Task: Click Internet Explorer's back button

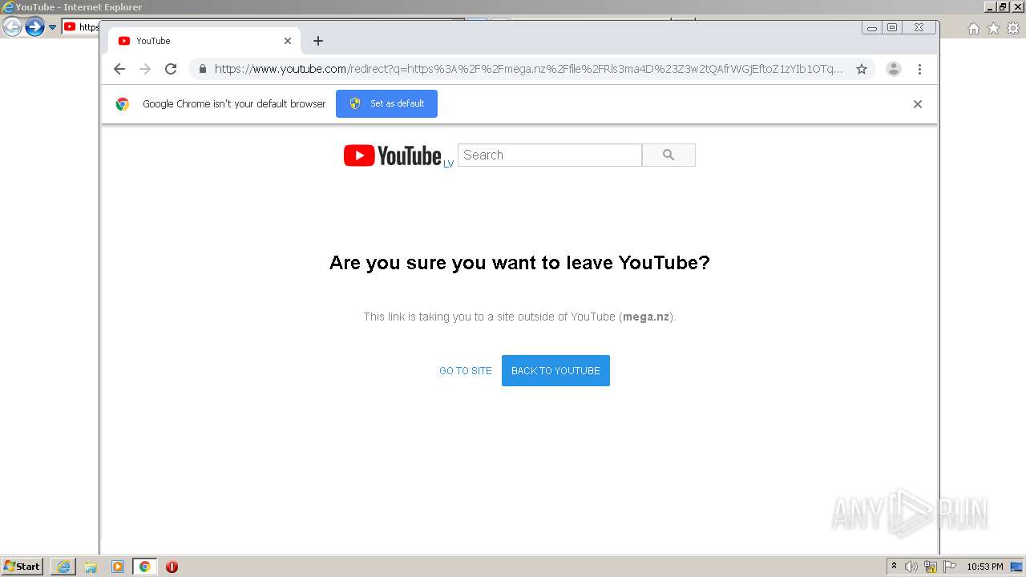Action: [x=12, y=27]
